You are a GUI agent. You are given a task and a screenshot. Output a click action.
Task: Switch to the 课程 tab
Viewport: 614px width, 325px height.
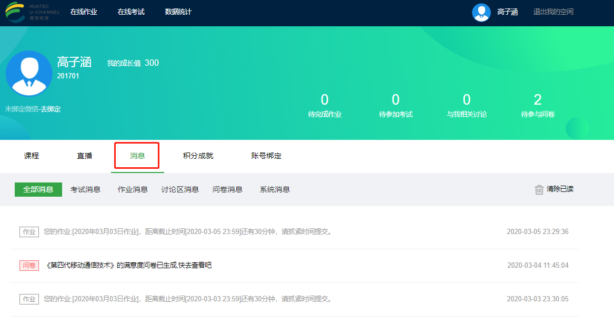(32, 156)
